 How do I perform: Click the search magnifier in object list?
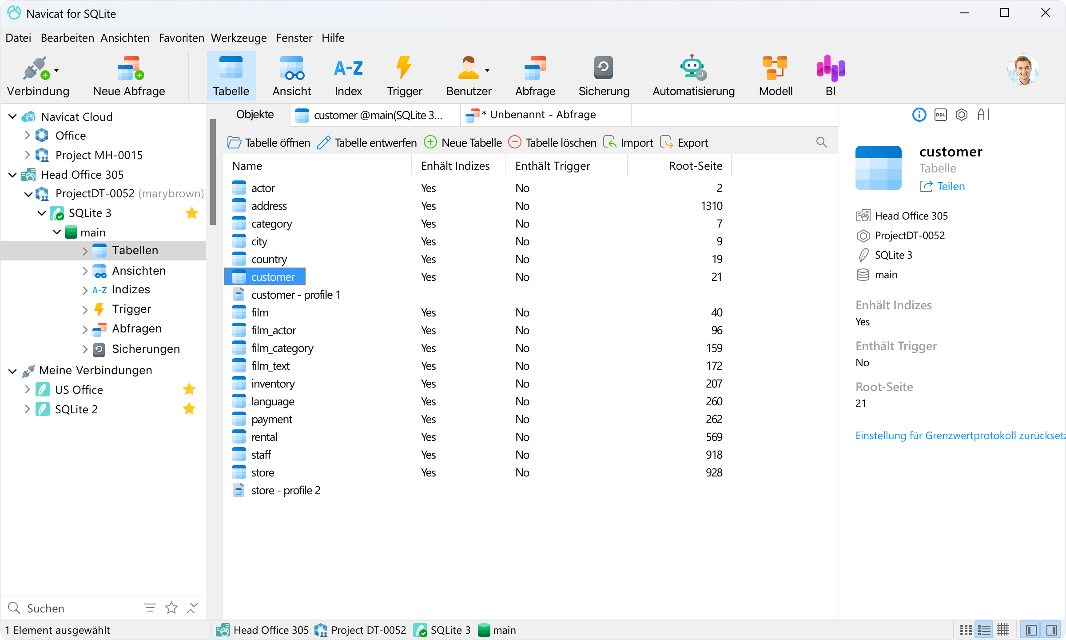click(821, 142)
